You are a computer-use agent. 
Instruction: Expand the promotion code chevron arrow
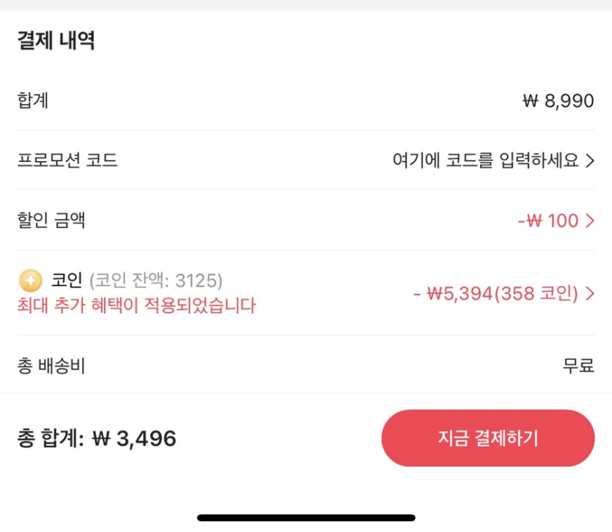590,160
